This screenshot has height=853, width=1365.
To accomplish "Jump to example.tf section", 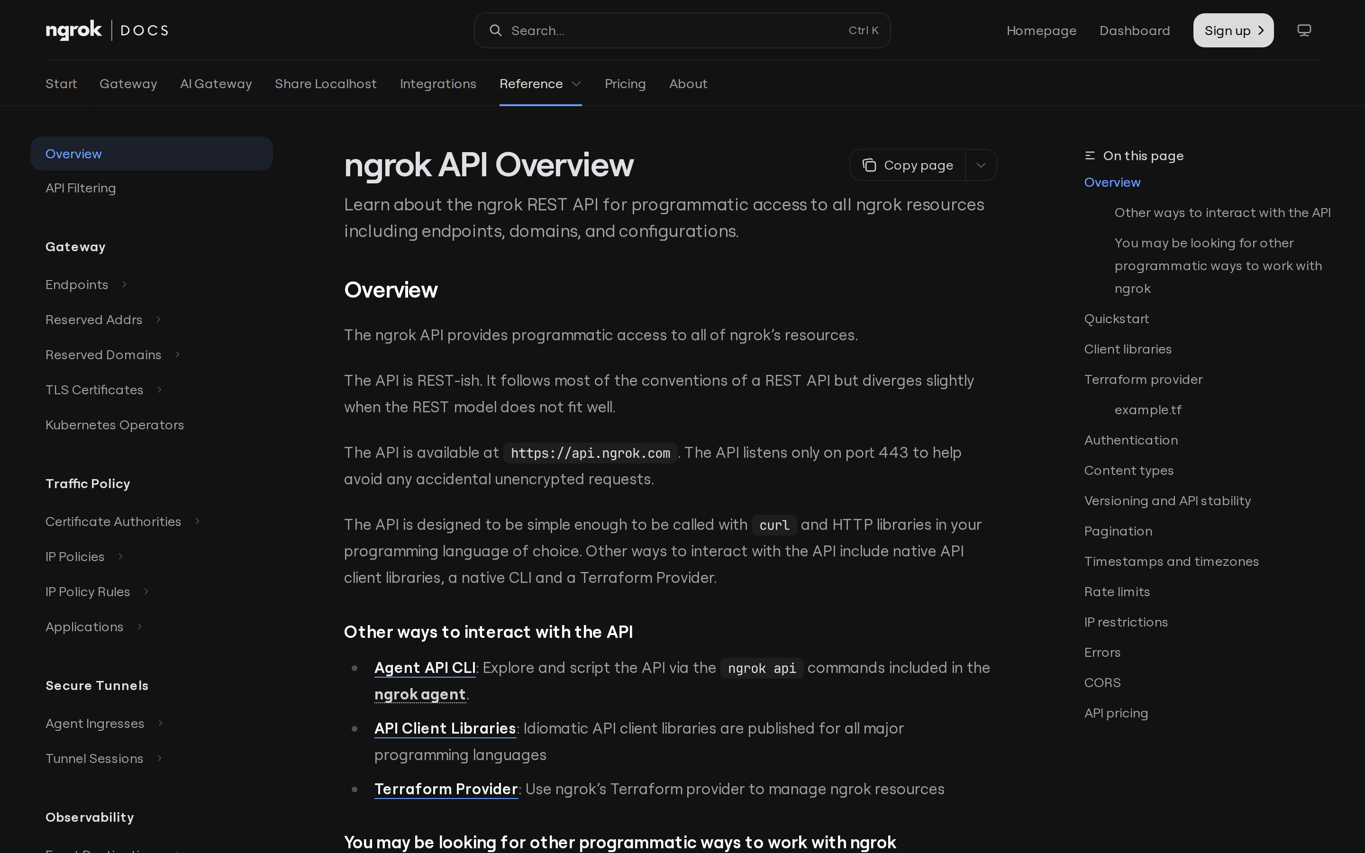I will click(x=1148, y=410).
